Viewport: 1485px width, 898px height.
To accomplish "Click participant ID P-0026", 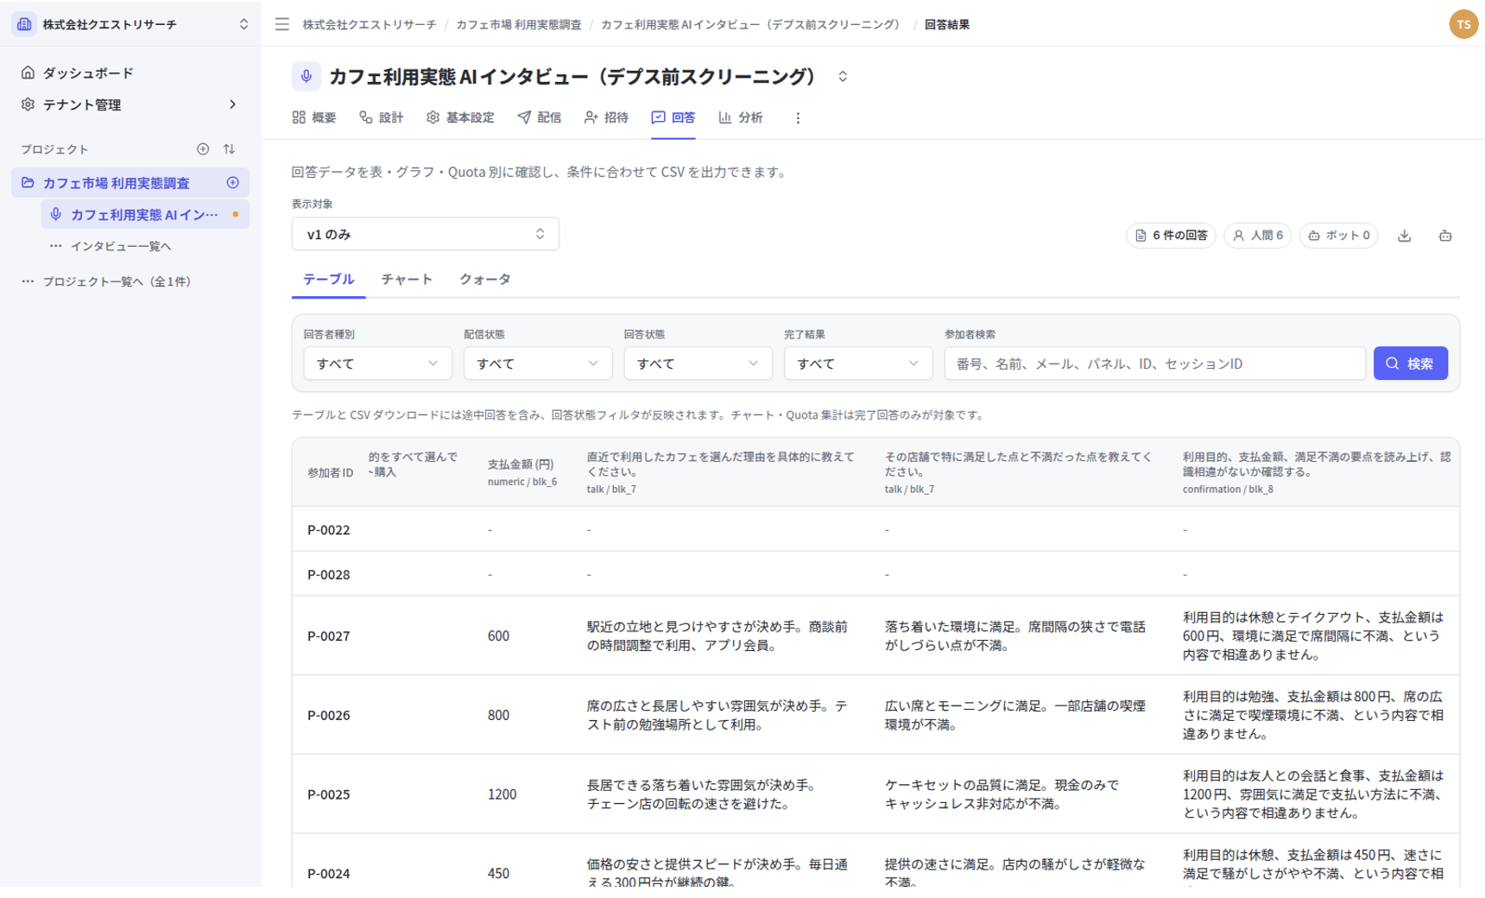I will tap(329, 715).
